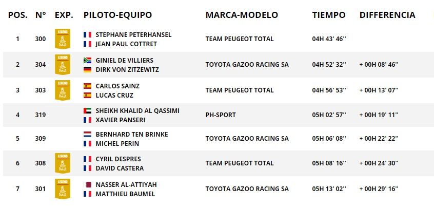Viewport: 434px width, 208px height.
Task: Click German flag beside Dirk von Zitzewitz
Action: (87, 69)
